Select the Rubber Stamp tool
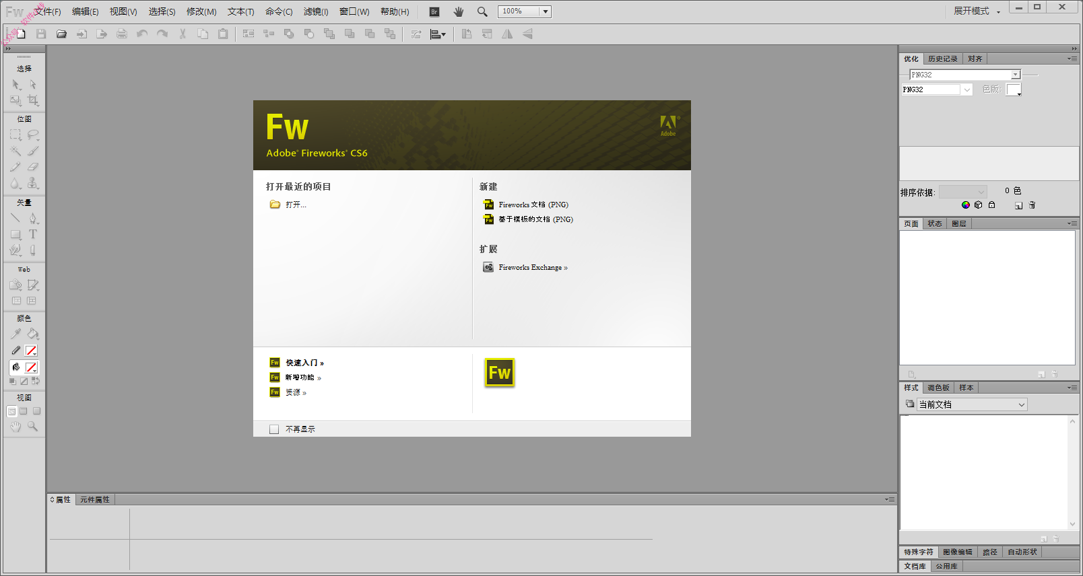Image resolution: width=1083 pixels, height=576 pixels. point(32,183)
